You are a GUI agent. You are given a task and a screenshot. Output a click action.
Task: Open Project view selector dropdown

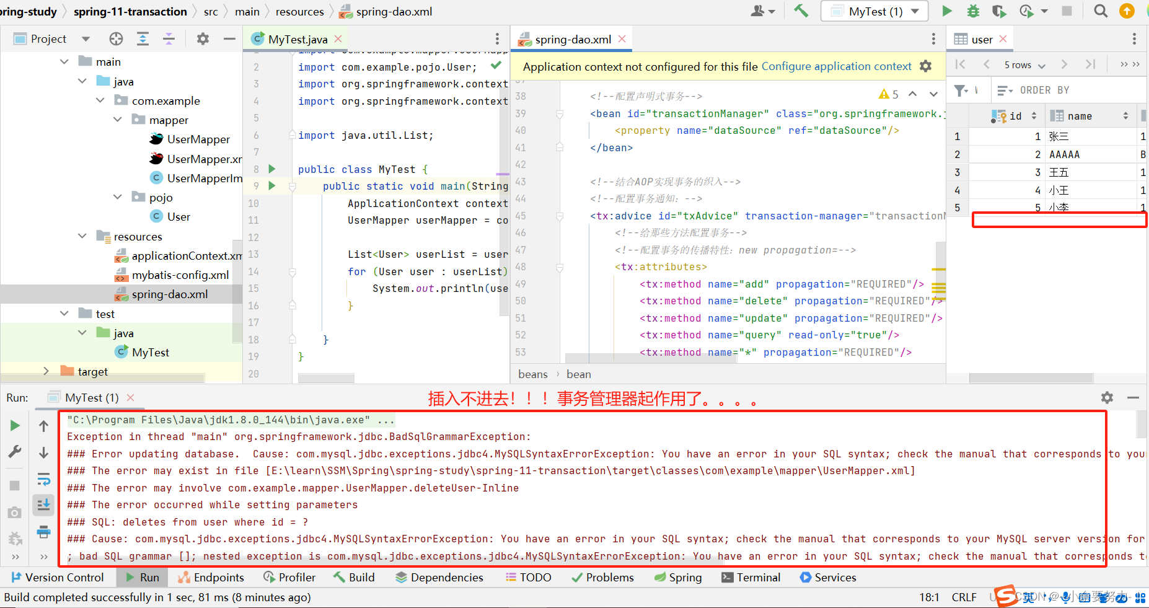86,39
